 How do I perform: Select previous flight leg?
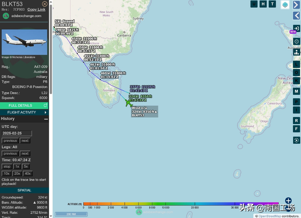point(10,153)
